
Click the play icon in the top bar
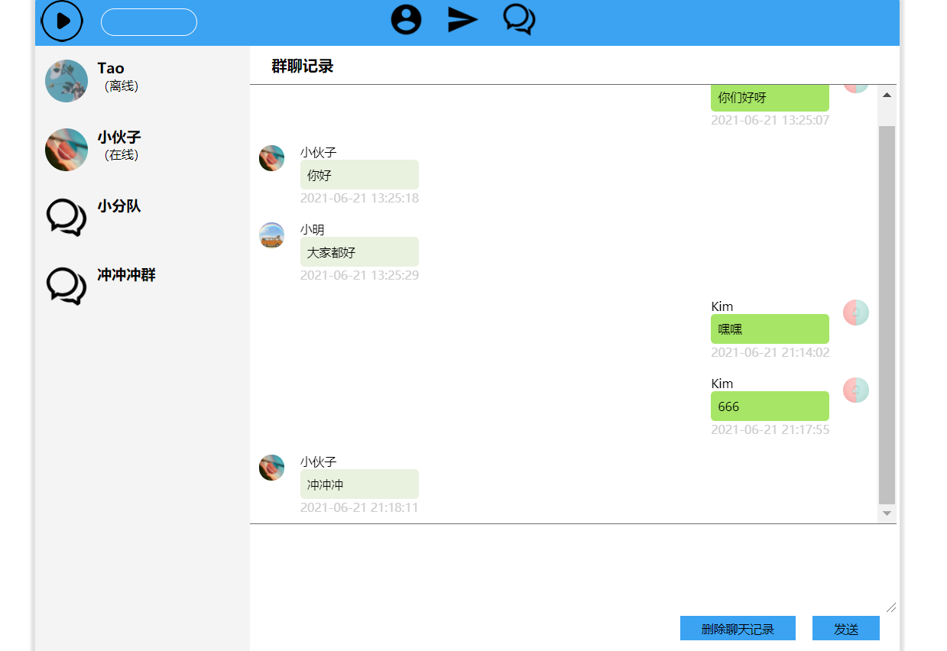[62, 21]
